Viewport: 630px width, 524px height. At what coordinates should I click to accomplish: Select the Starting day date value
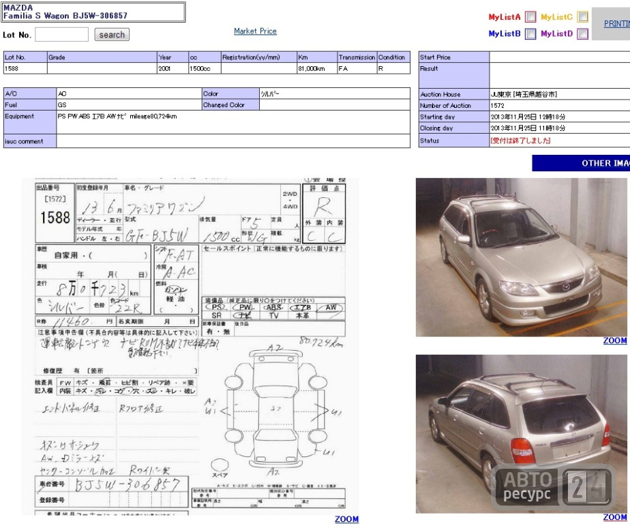coord(528,117)
